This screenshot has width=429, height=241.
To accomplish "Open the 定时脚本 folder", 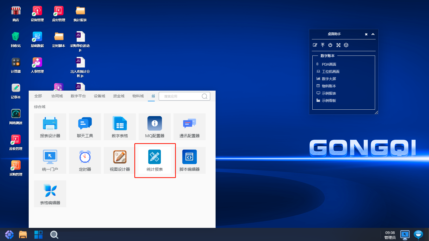I will (59, 40).
